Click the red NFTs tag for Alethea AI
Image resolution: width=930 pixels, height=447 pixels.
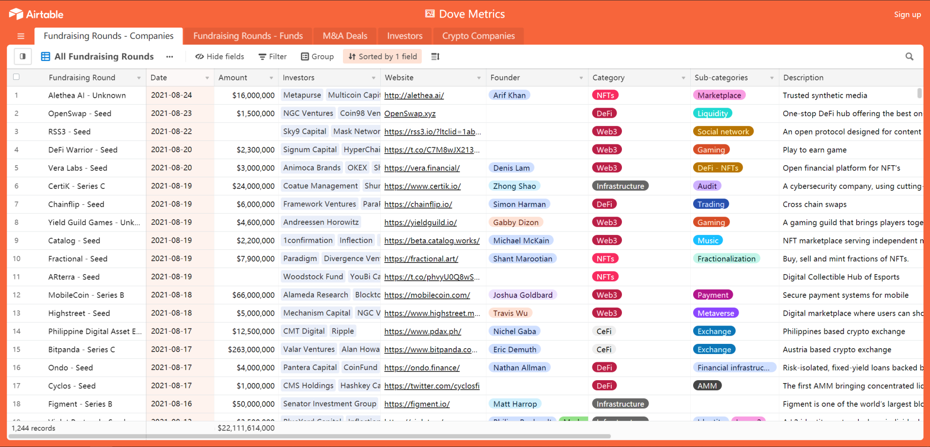[x=605, y=95]
